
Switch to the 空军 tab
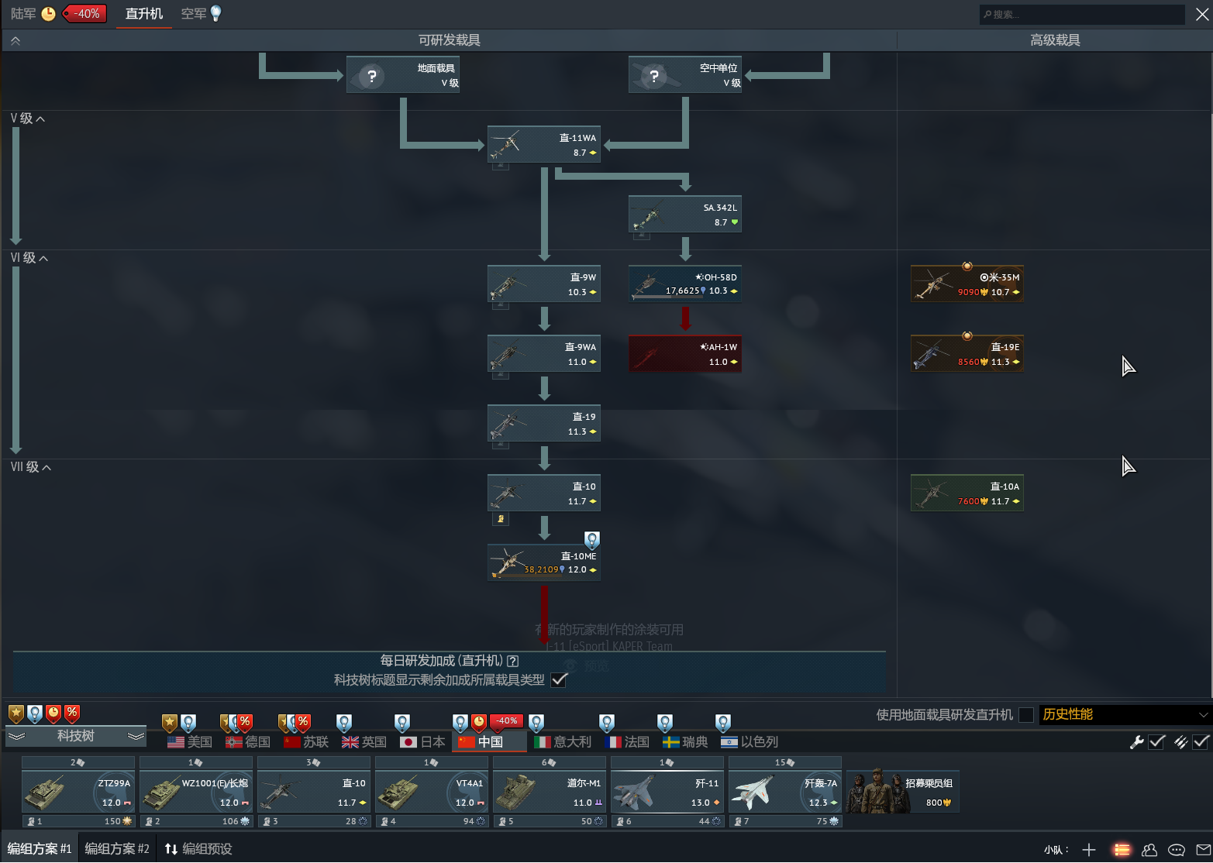point(194,14)
